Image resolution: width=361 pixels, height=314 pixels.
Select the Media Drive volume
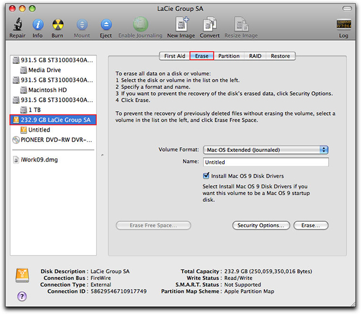[x=53, y=70]
